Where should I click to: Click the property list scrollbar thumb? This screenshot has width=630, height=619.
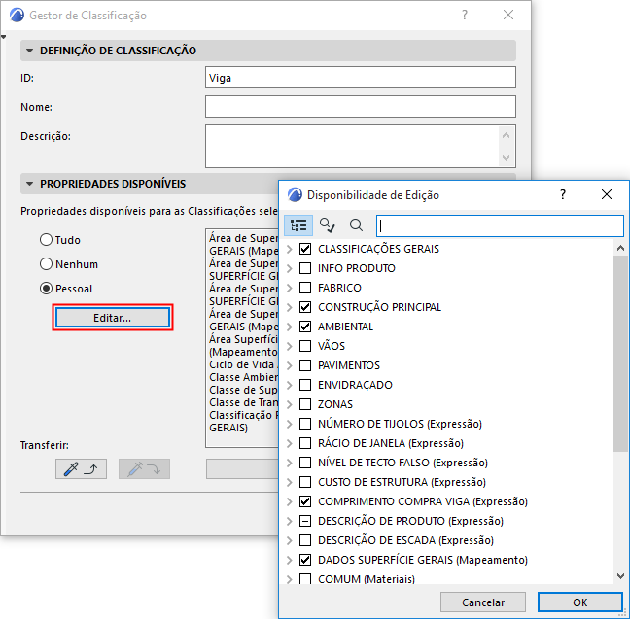point(620,353)
